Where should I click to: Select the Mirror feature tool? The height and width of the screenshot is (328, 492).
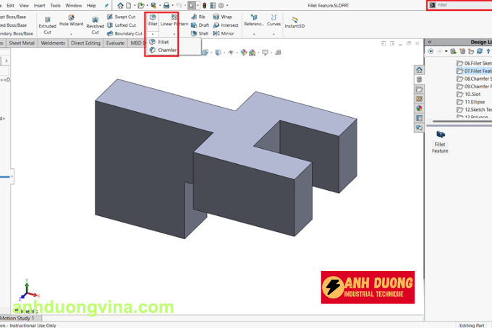pyautogui.click(x=222, y=33)
